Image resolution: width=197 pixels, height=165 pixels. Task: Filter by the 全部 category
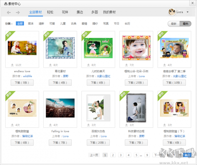point(20,24)
